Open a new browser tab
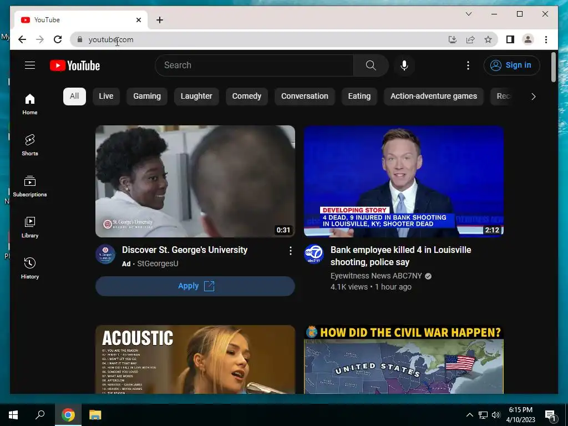The height and width of the screenshot is (426, 568). [x=160, y=20]
